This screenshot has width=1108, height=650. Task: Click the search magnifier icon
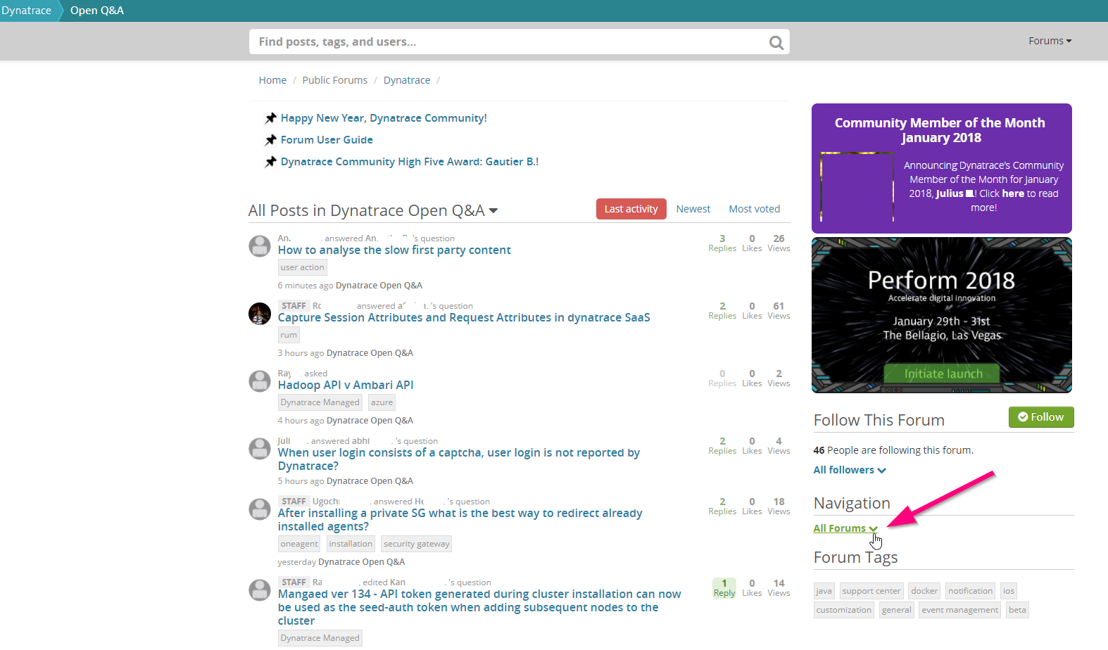tap(776, 42)
